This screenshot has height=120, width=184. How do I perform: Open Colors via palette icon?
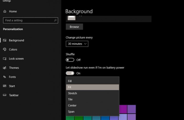click(x=4, y=50)
